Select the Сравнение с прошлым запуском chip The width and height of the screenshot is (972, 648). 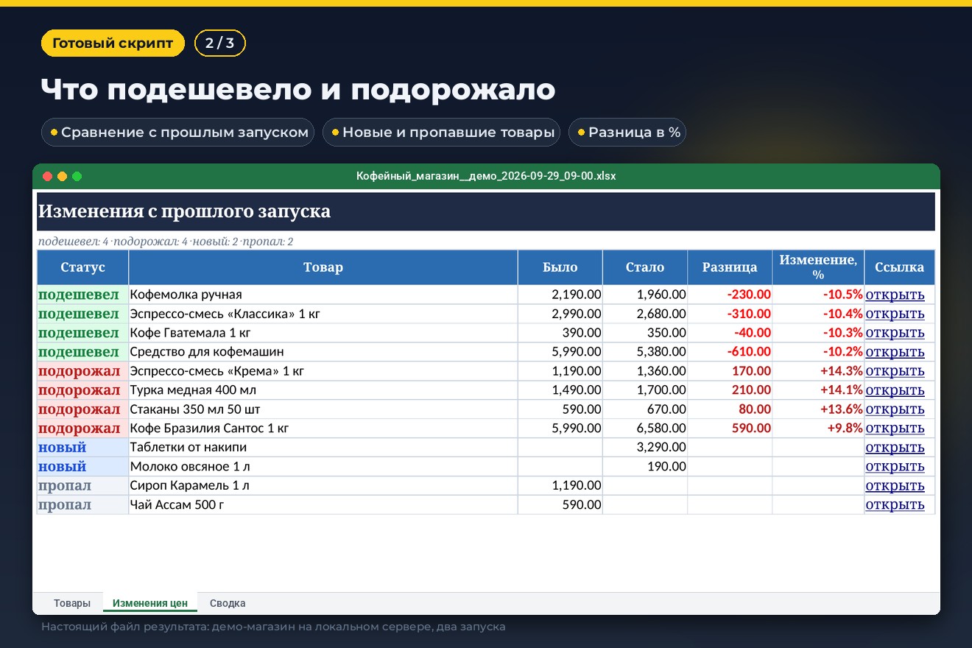pyautogui.click(x=178, y=133)
